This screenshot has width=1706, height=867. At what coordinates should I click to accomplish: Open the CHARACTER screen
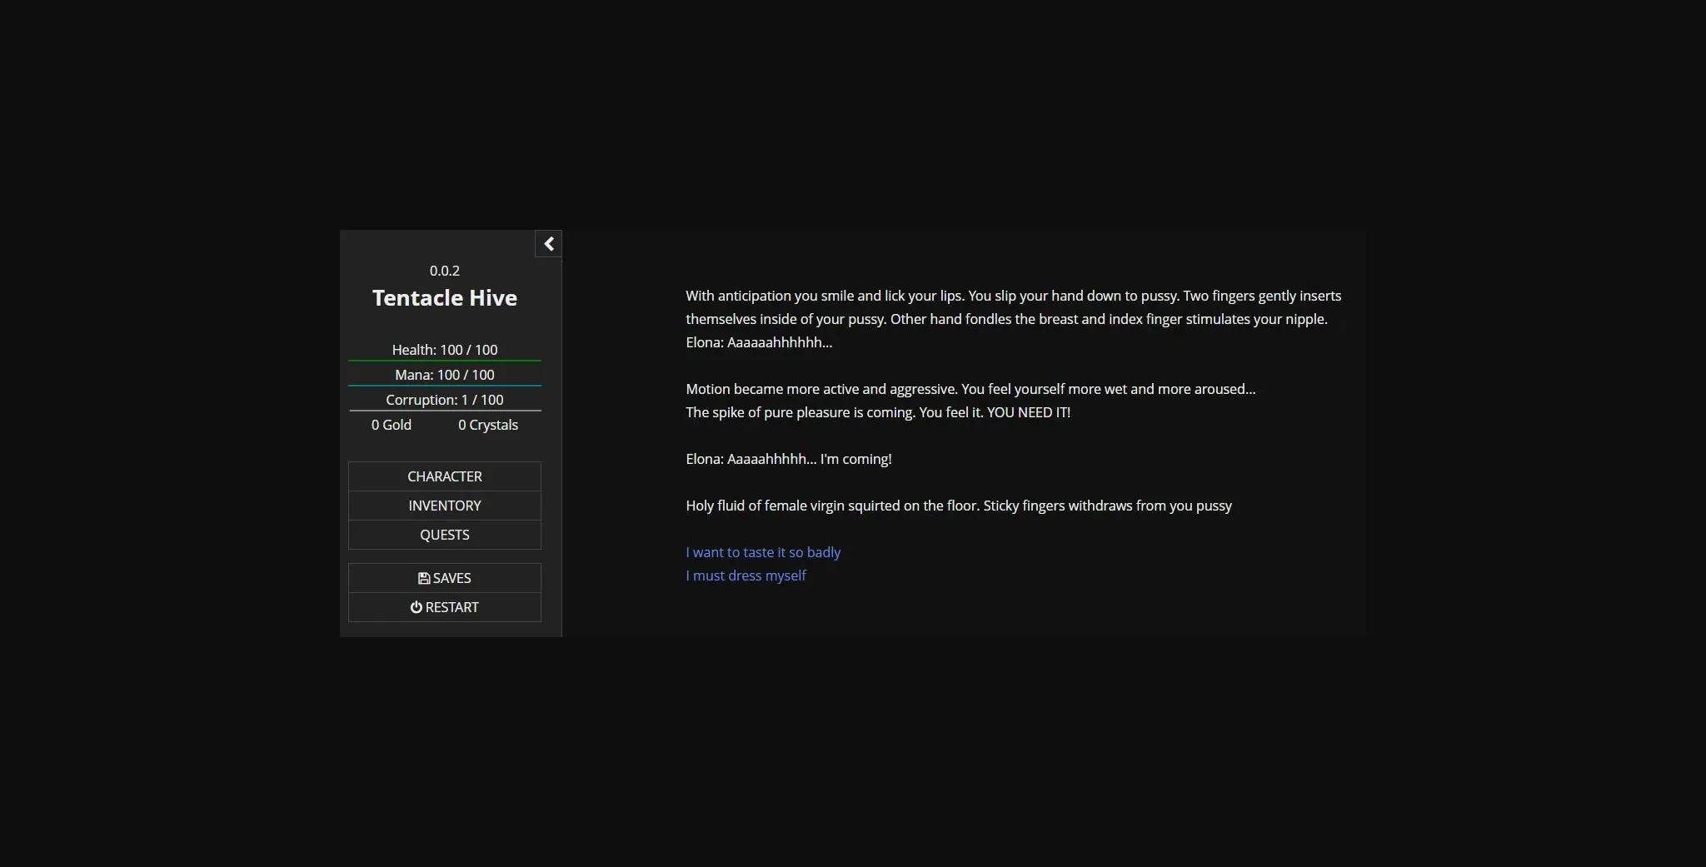[x=444, y=476]
